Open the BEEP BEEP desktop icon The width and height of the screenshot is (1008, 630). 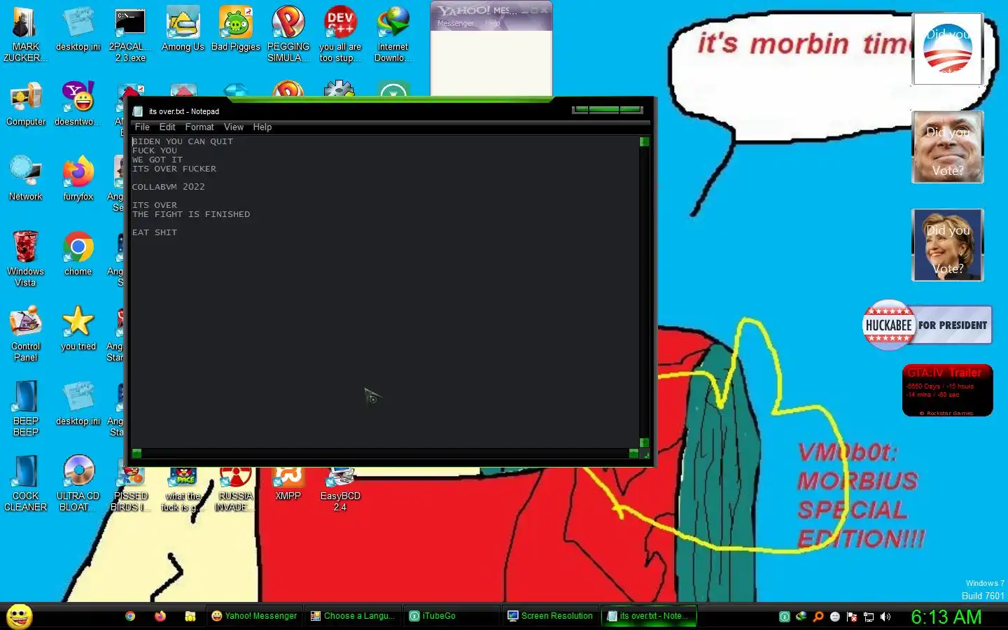(x=25, y=408)
